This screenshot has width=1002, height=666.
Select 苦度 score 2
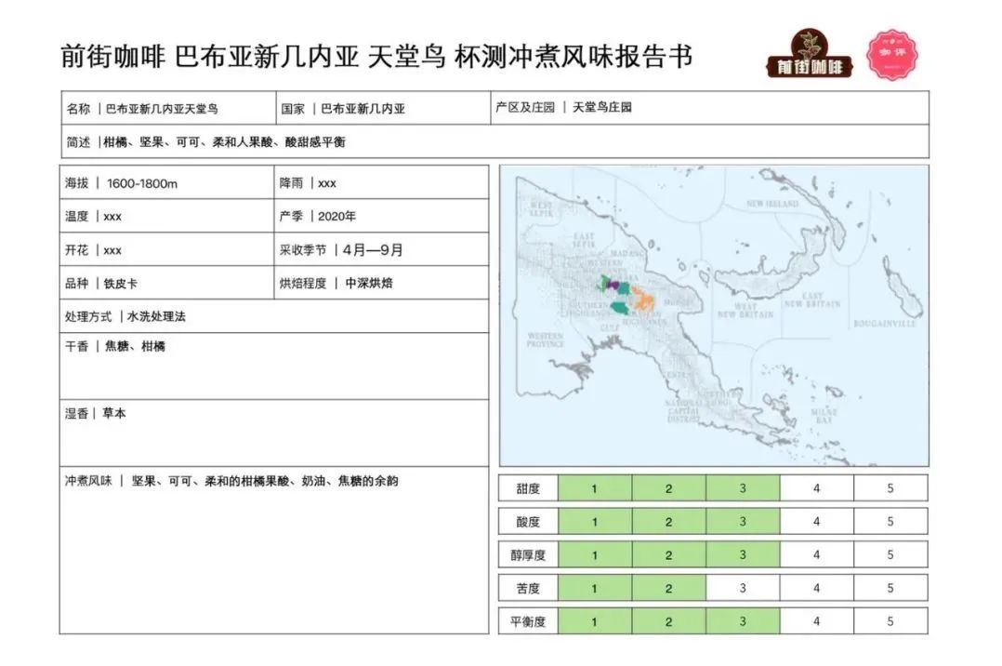[x=668, y=588]
